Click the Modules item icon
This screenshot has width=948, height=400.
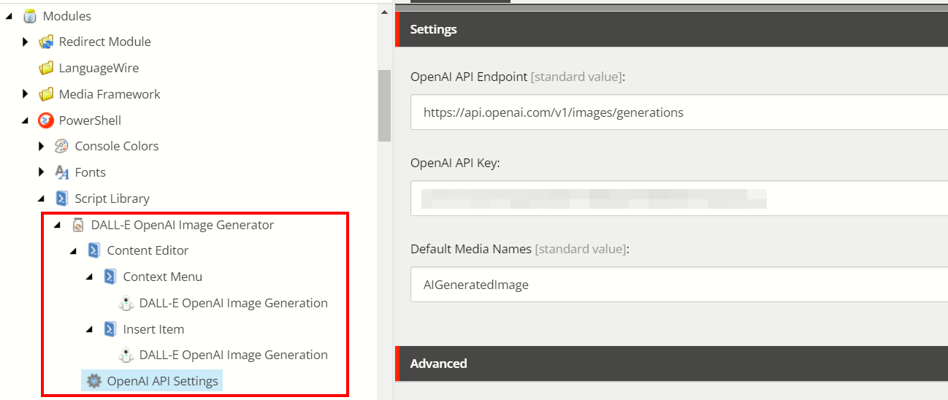(x=30, y=16)
